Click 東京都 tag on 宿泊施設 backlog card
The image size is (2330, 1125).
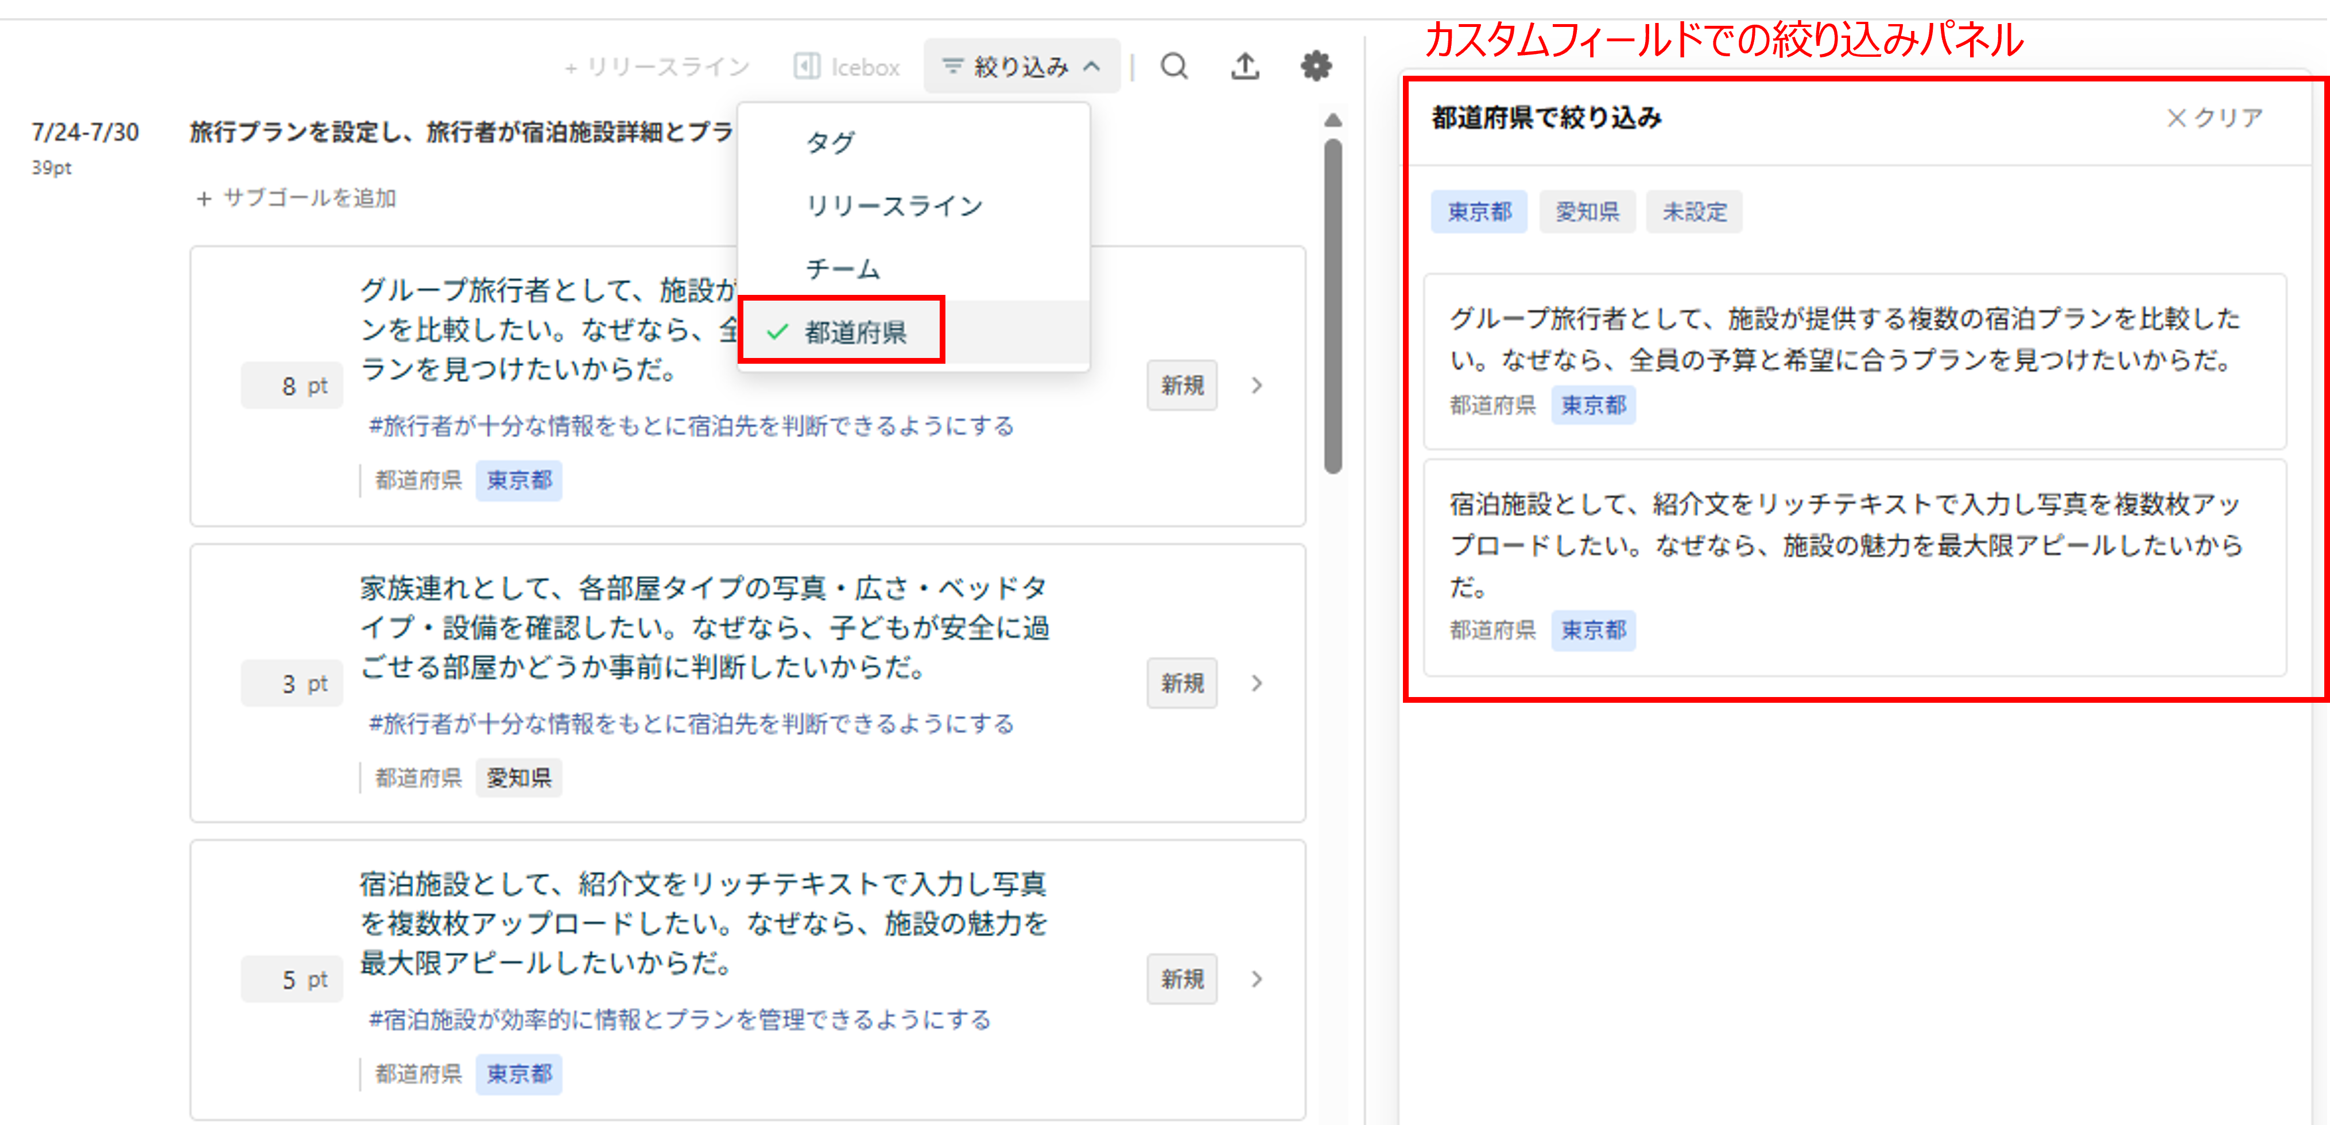tap(519, 1075)
